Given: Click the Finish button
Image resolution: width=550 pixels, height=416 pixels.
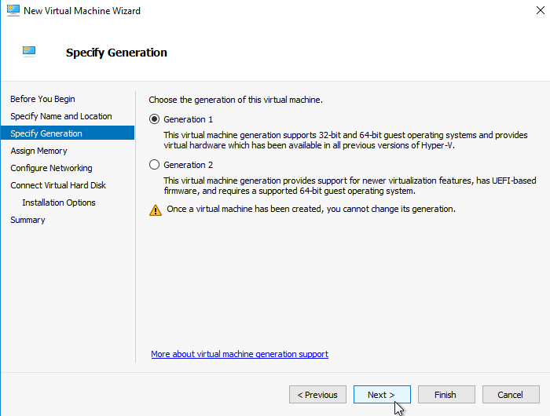Looking at the screenshot, I should tap(446, 395).
